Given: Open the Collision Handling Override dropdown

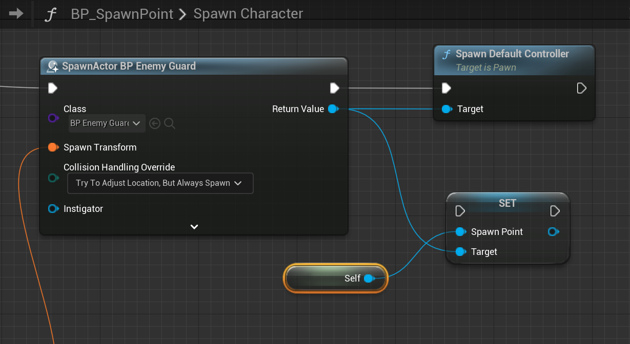Looking at the screenshot, I should tap(160, 183).
